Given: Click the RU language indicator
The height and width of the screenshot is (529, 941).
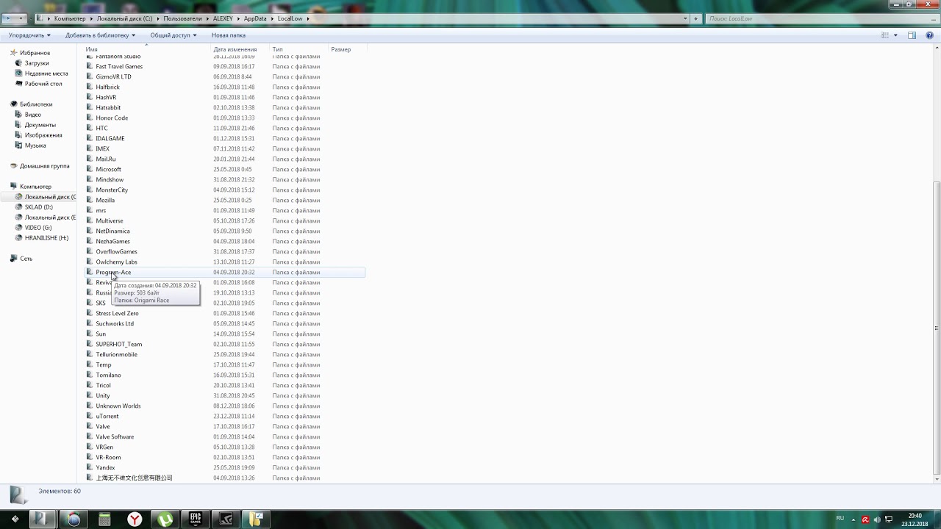Looking at the screenshot, I should [x=840, y=519].
